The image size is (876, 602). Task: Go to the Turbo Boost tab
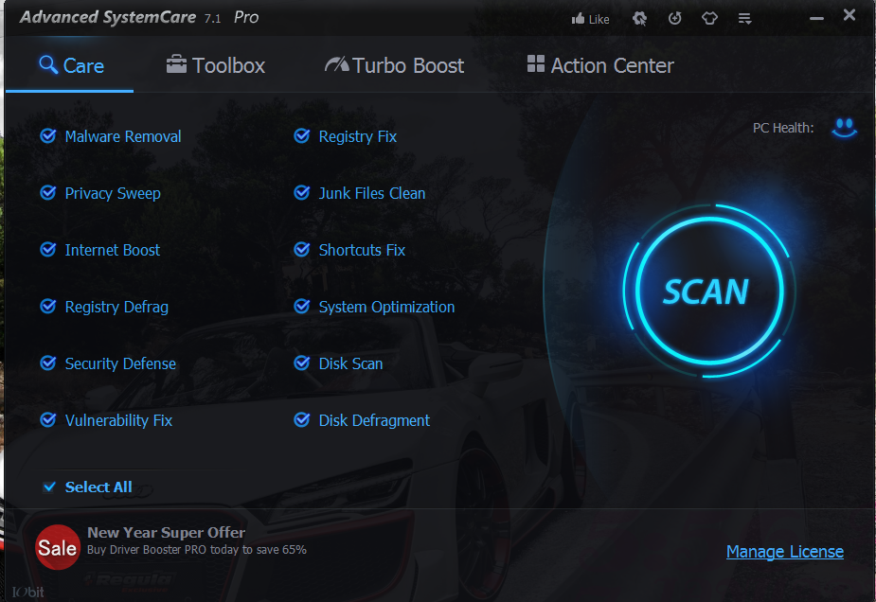[394, 66]
